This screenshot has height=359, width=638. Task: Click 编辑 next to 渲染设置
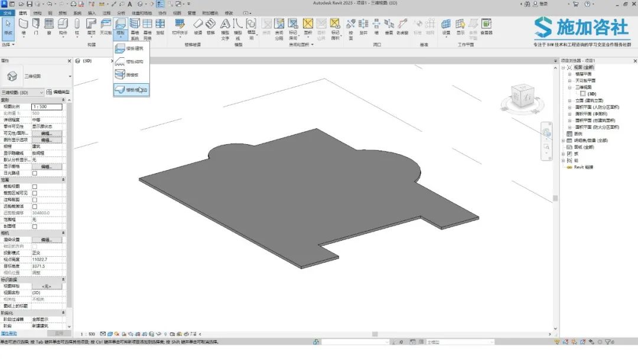[x=47, y=240]
